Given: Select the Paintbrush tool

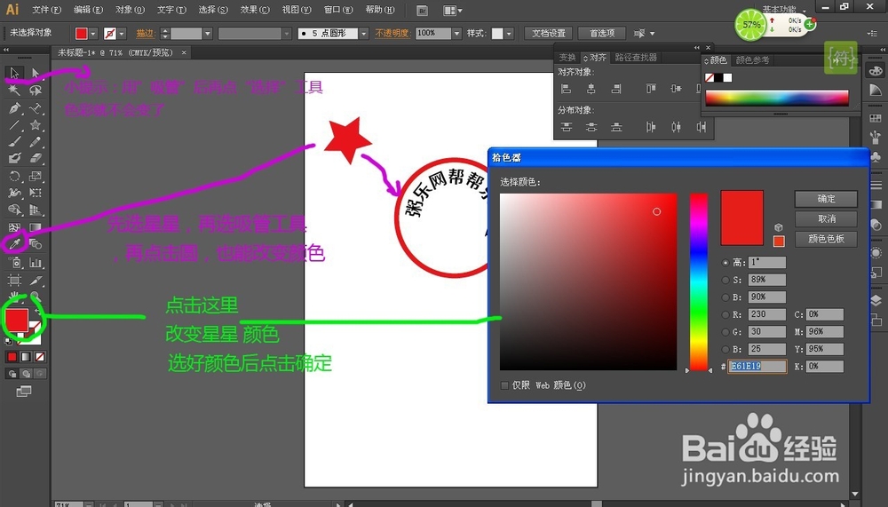Looking at the screenshot, I should [14, 141].
